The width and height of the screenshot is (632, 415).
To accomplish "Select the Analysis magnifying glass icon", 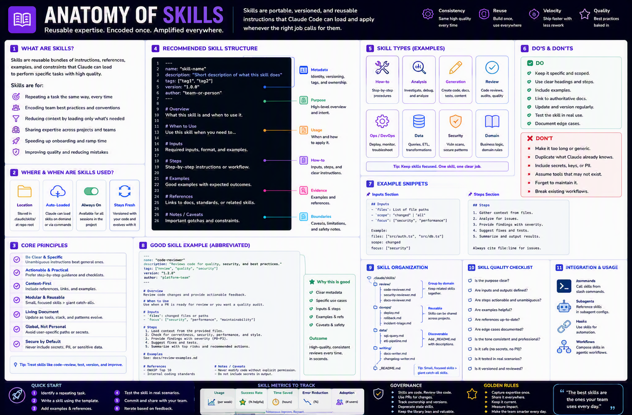I will (x=419, y=67).
